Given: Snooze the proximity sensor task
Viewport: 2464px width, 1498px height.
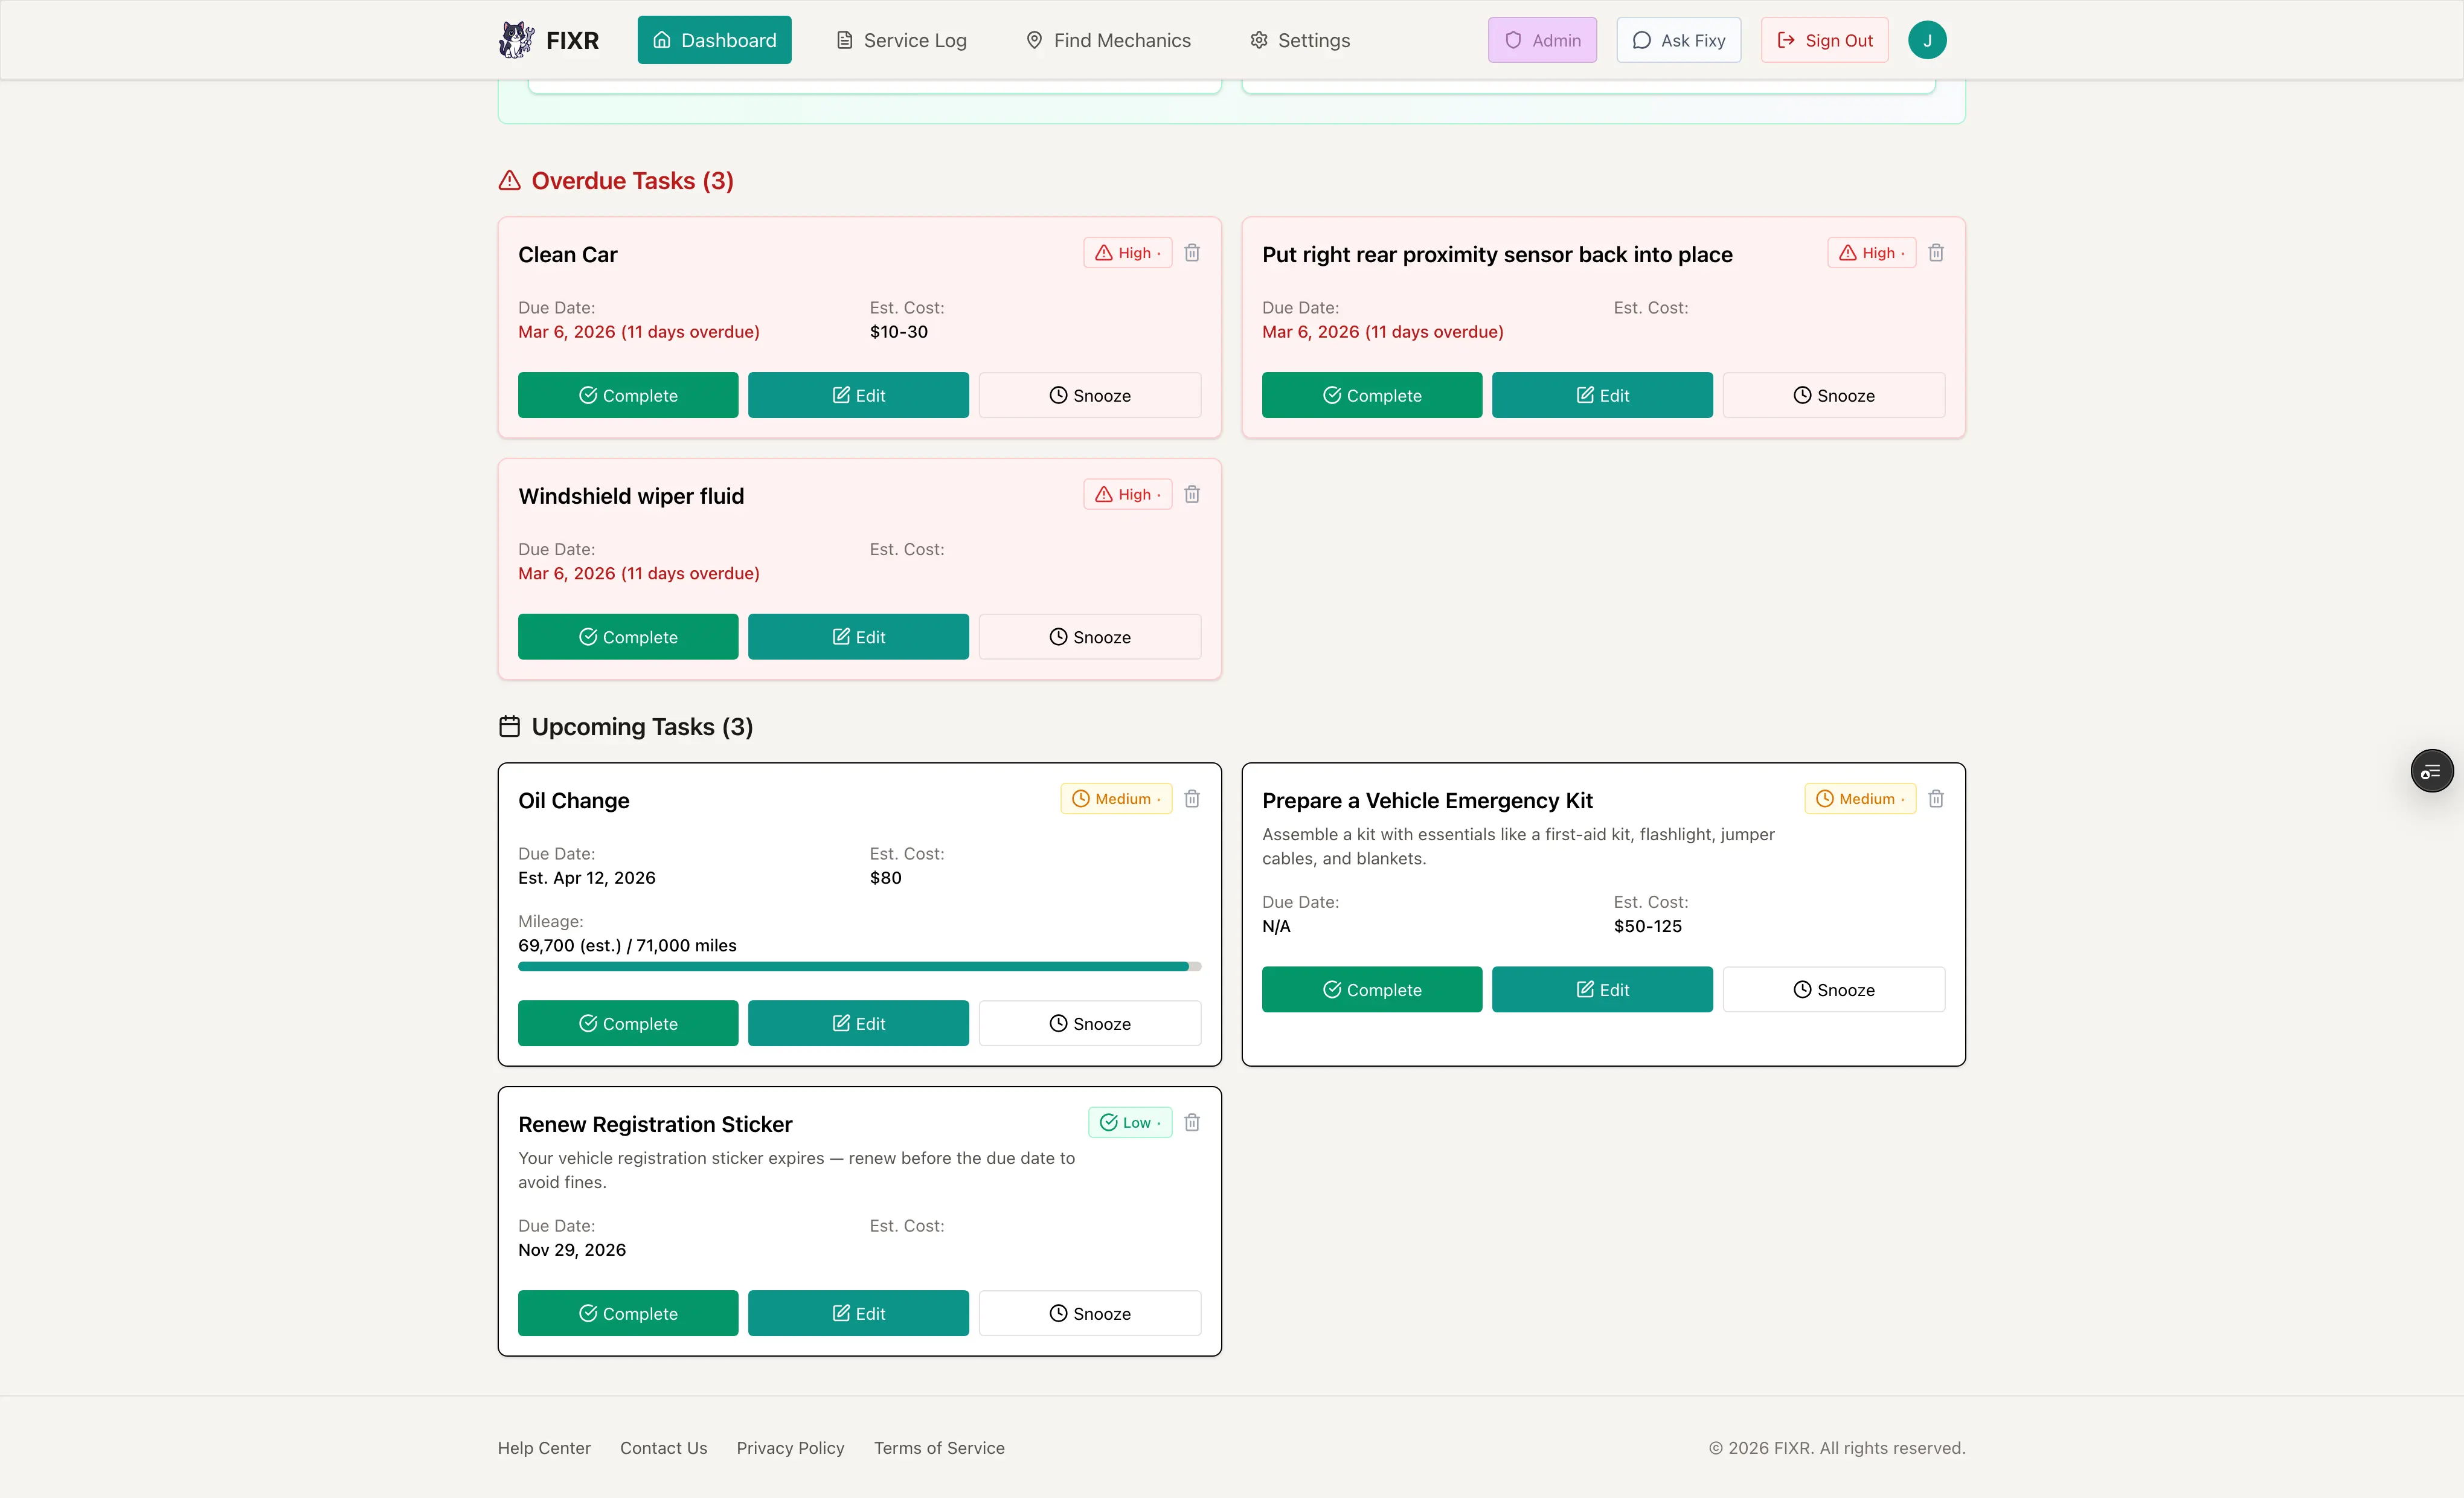Looking at the screenshot, I should point(1833,395).
